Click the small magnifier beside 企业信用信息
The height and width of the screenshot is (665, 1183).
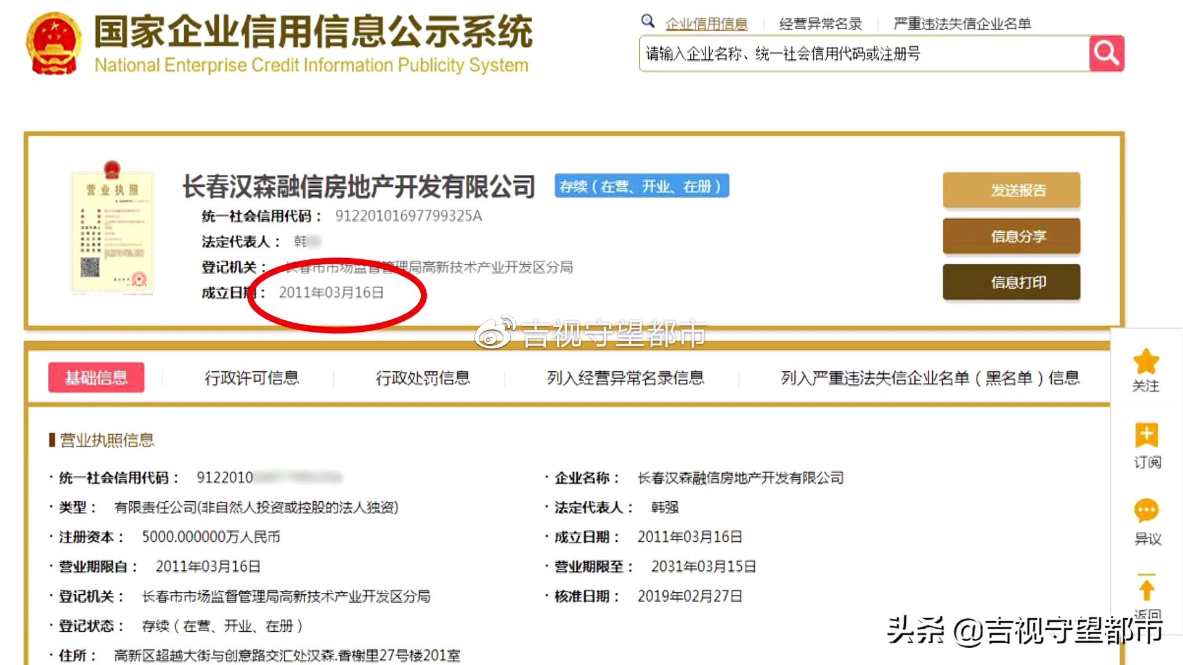(x=648, y=21)
